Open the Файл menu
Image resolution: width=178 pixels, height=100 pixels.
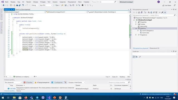click(7, 2)
